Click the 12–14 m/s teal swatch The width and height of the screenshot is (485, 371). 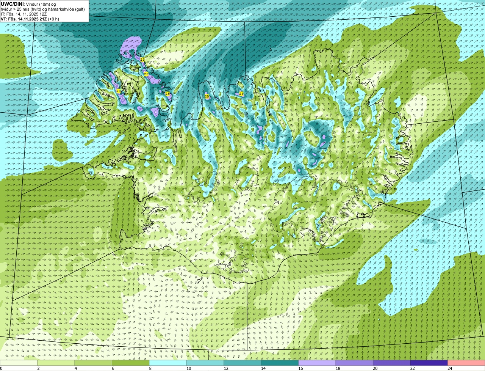(x=242, y=363)
